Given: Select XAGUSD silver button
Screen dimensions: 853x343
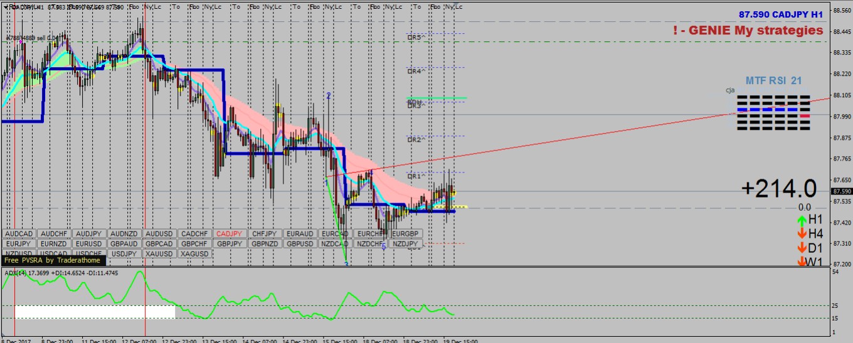Looking at the screenshot, I should tap(194, 253).
